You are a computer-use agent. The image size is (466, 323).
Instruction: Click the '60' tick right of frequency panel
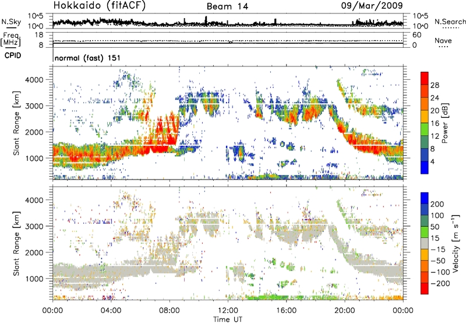click(417, 35)
